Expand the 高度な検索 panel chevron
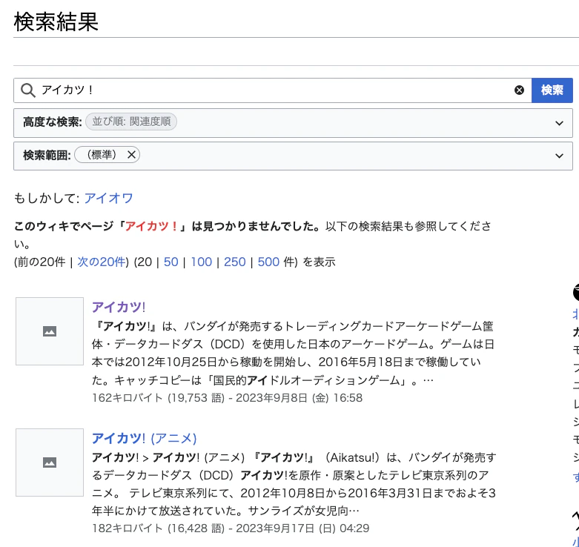The height and width of the screenshot is (547, 579). [x=560, y=123]
